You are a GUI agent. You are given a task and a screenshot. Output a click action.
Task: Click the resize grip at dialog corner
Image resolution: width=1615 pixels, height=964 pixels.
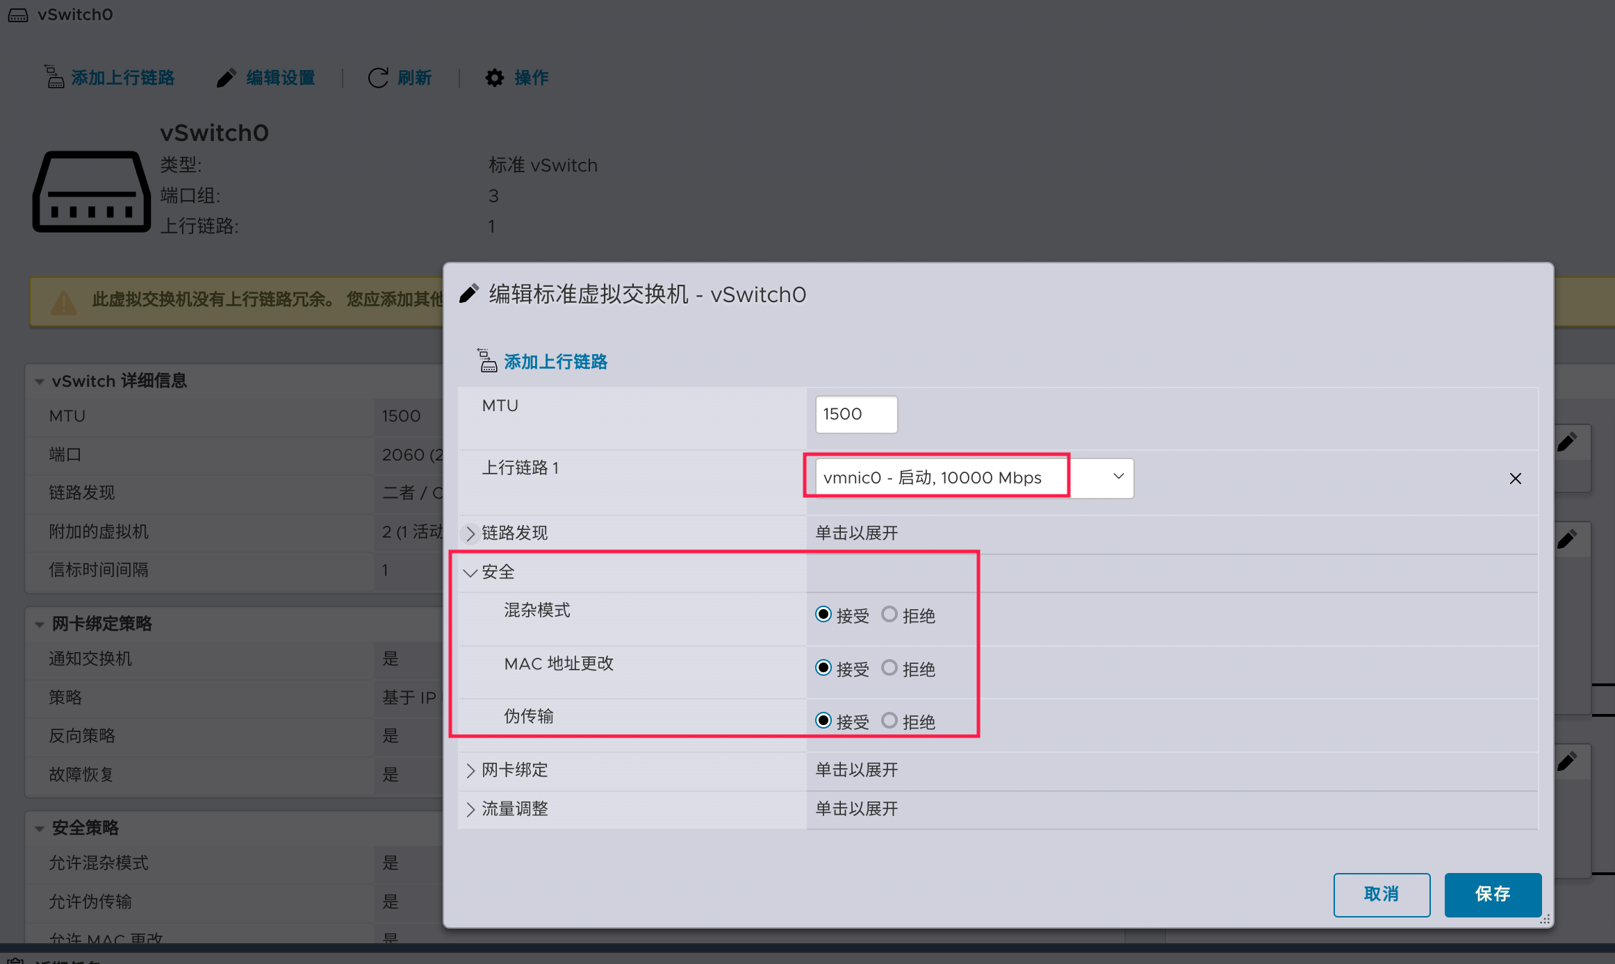pos(1545,920)
